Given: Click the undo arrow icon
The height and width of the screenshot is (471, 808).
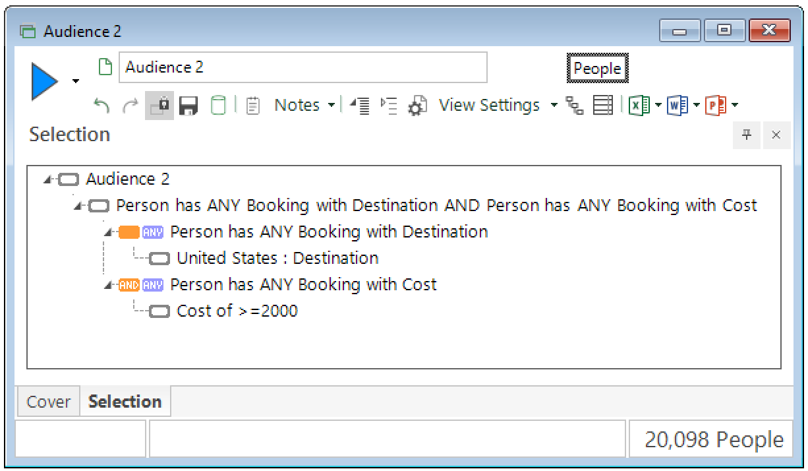Looking at the screenshot, I should click(x=102, y=106).
